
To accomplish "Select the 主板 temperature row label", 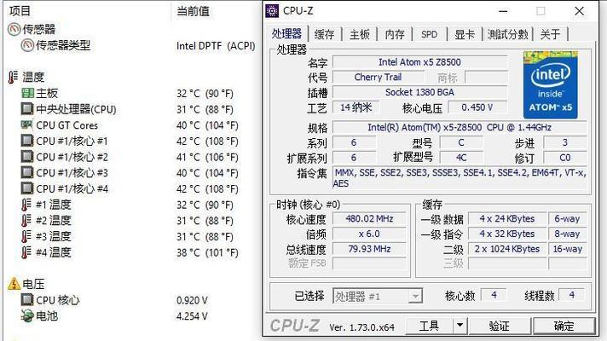I will click(x=47, y=93).
